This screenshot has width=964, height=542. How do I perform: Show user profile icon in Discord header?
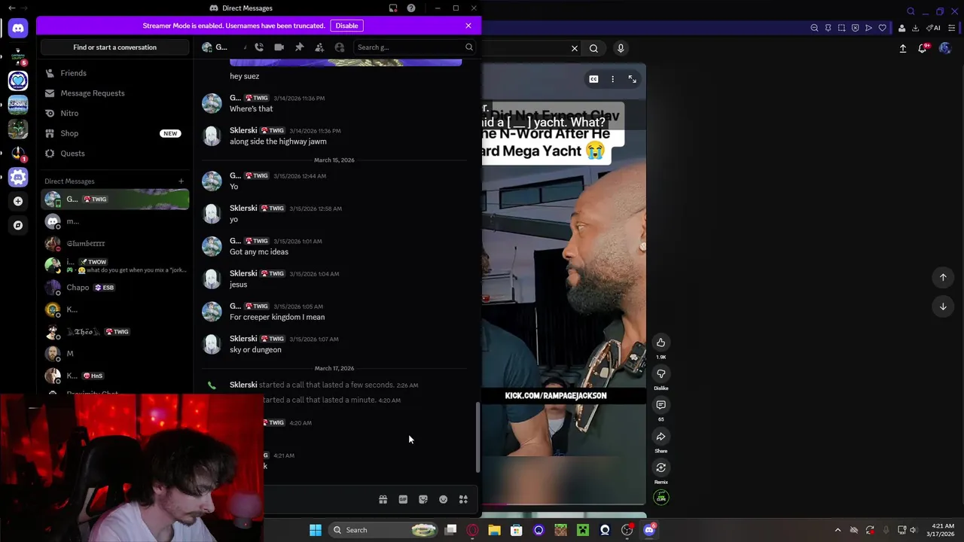coord(340,47)
